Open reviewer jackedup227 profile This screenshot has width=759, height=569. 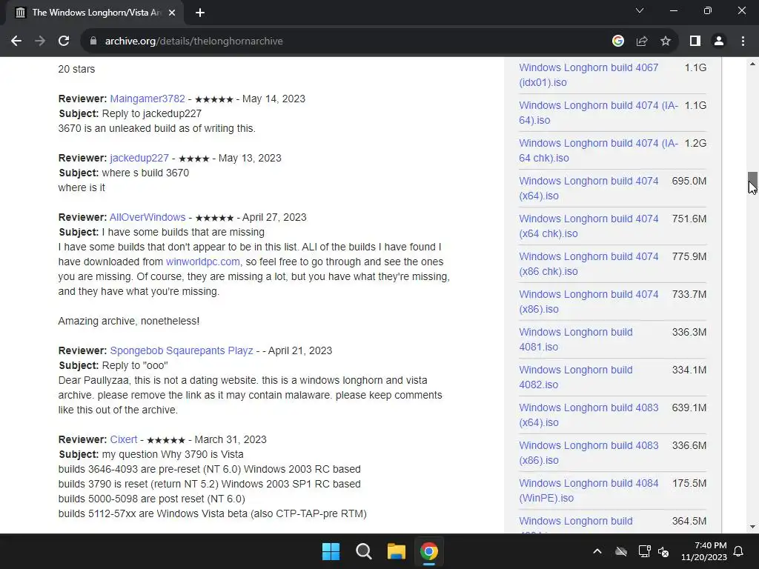click(x=139, y=159)
